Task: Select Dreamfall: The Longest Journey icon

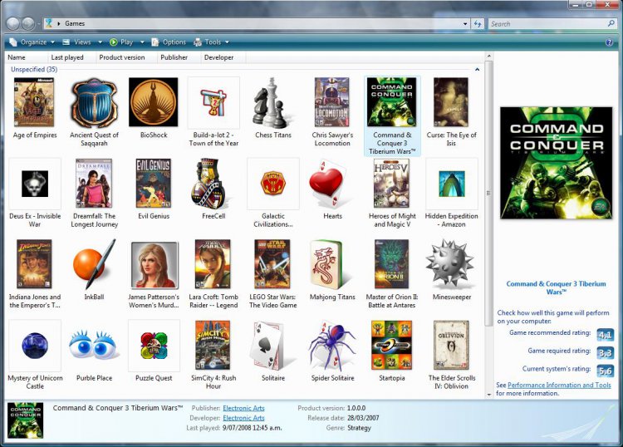Action: (94, 183)
